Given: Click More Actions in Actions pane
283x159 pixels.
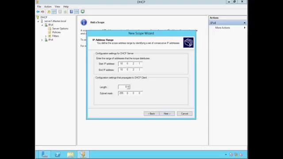Looking at the screenshot, I should click(x=222, y=28).
